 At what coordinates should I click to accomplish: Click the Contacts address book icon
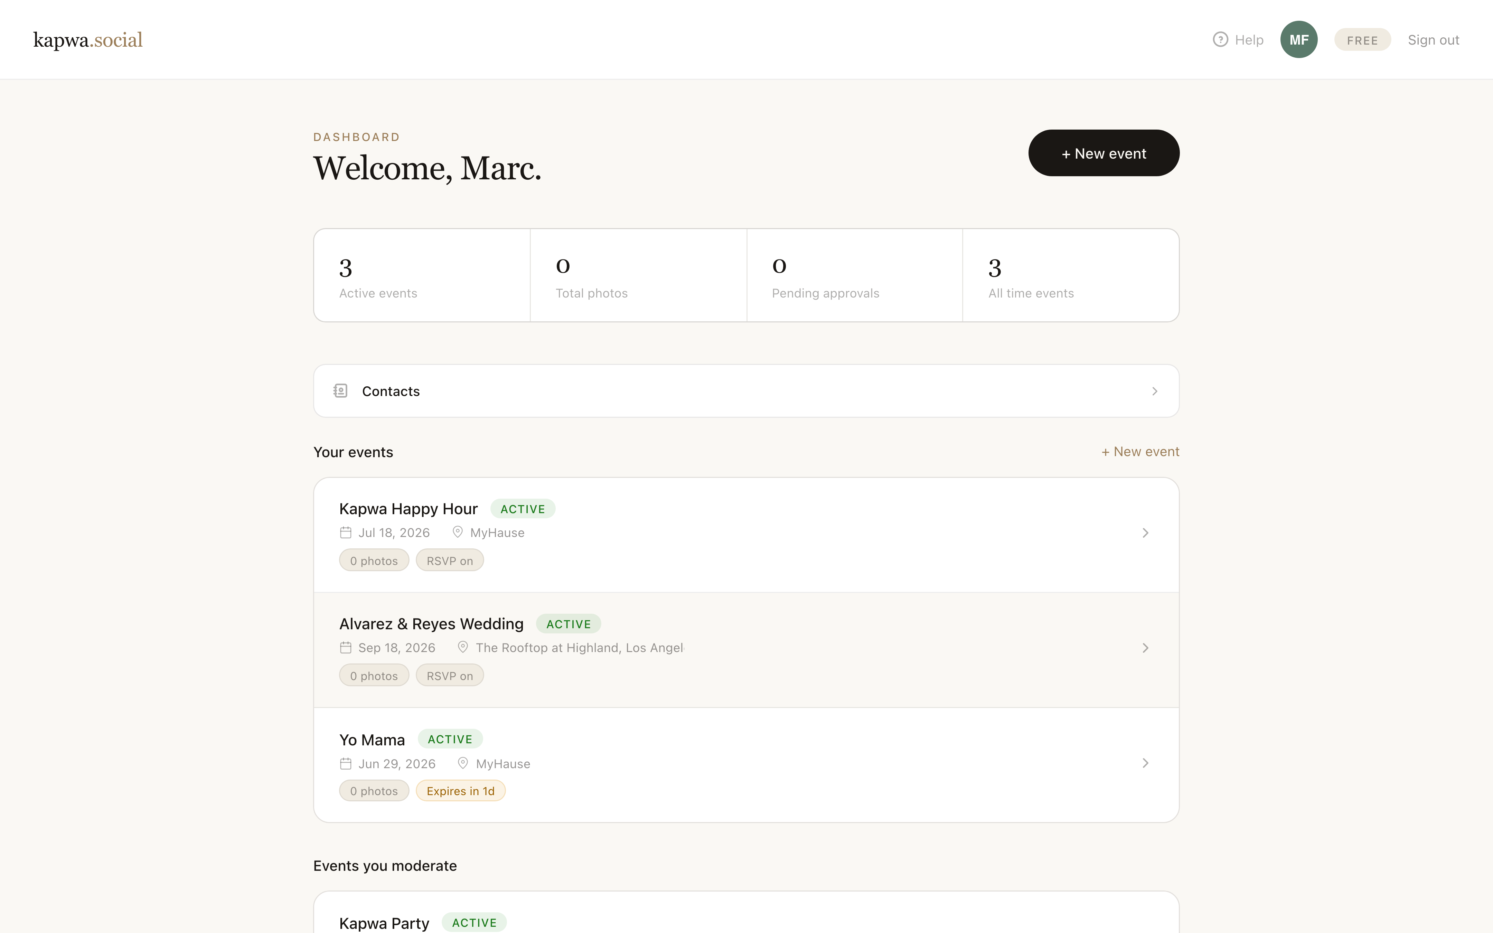click(340, 390)
